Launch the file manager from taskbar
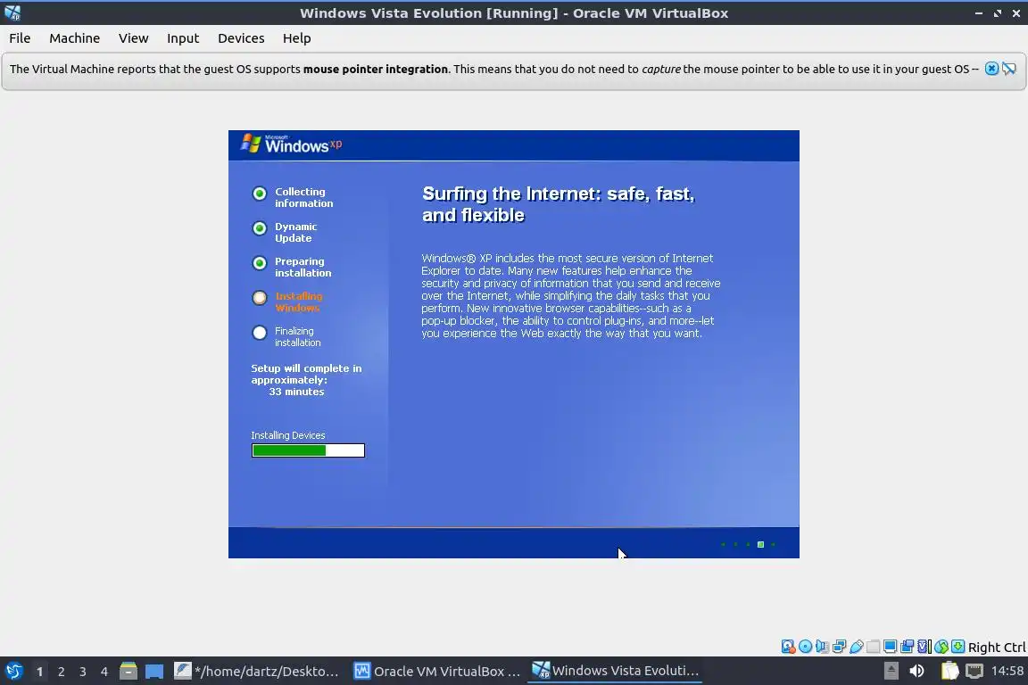The height and width of the screenshot is (685, 1028). point(128,672)
